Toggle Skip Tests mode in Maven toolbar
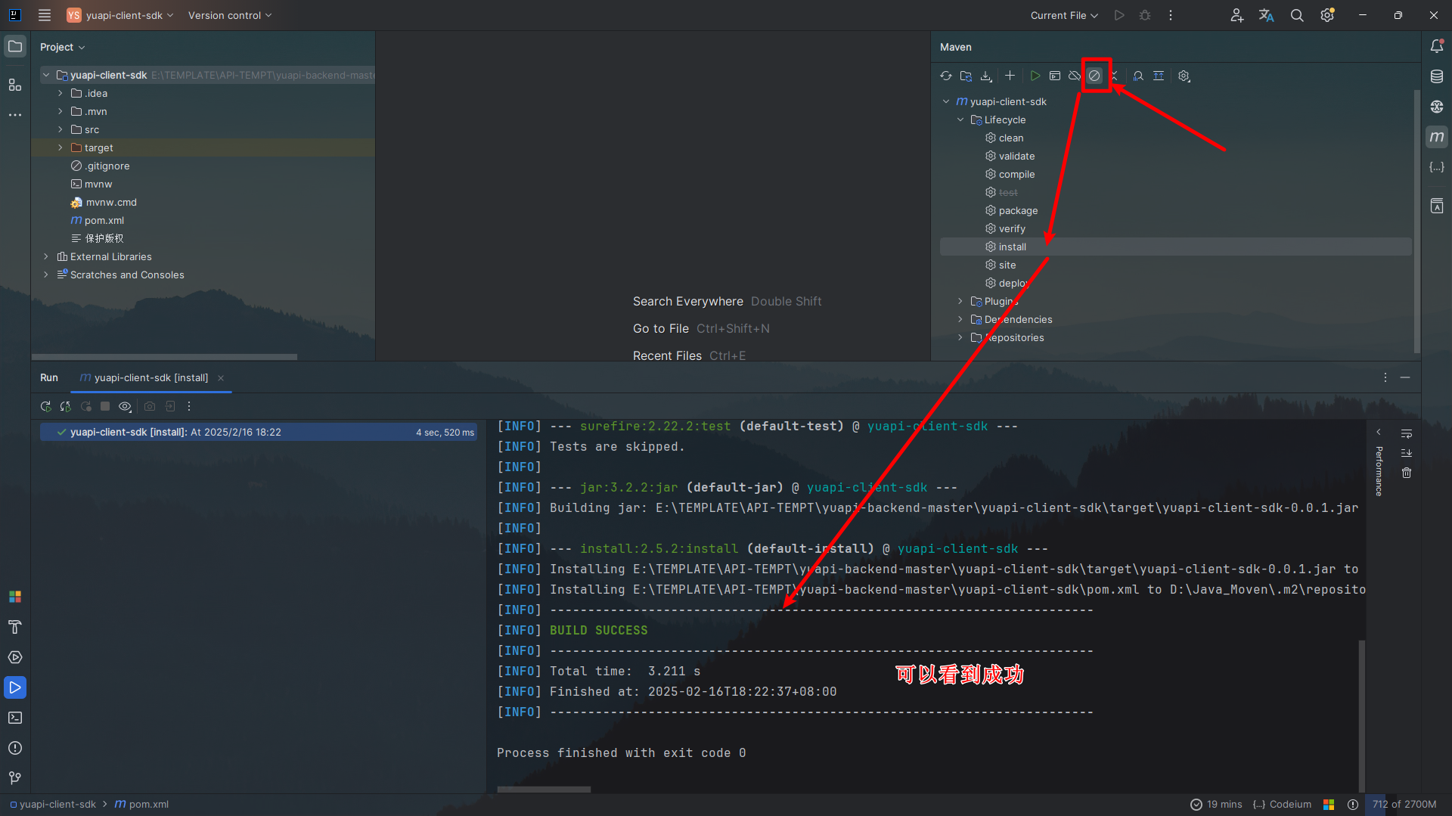 pyautogui.click(x=1094, y=76)
